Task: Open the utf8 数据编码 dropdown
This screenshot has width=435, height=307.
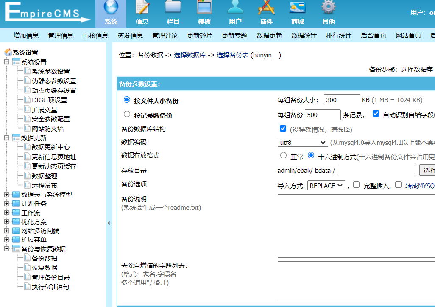Action: (x=303, y=143)
